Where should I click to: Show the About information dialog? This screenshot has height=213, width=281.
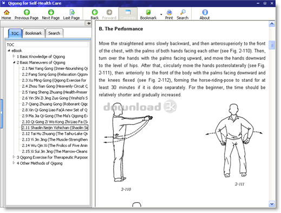[x=205, y=15]
